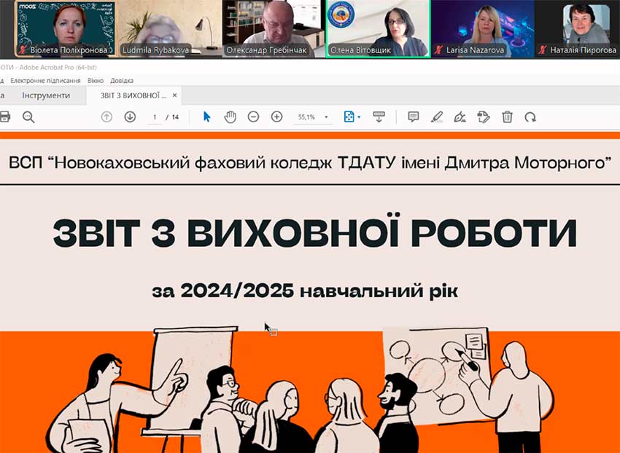Image resolution: width=620 pixels, height=453 pixels.
Task: Add a comment with the sticky note icon
Action: (414, 117)
